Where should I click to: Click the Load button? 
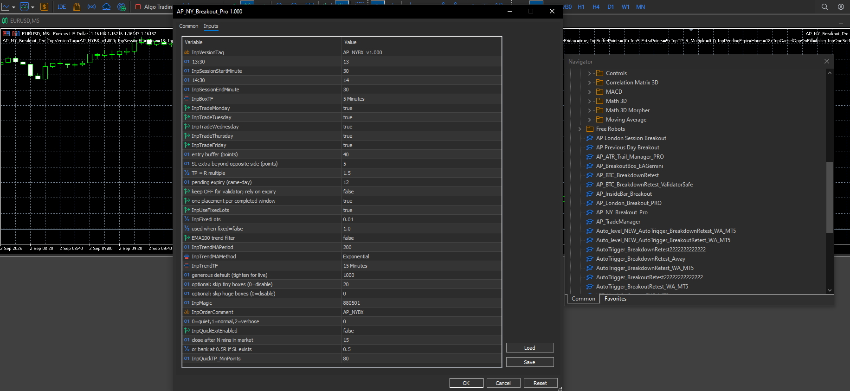pos(530,348)
